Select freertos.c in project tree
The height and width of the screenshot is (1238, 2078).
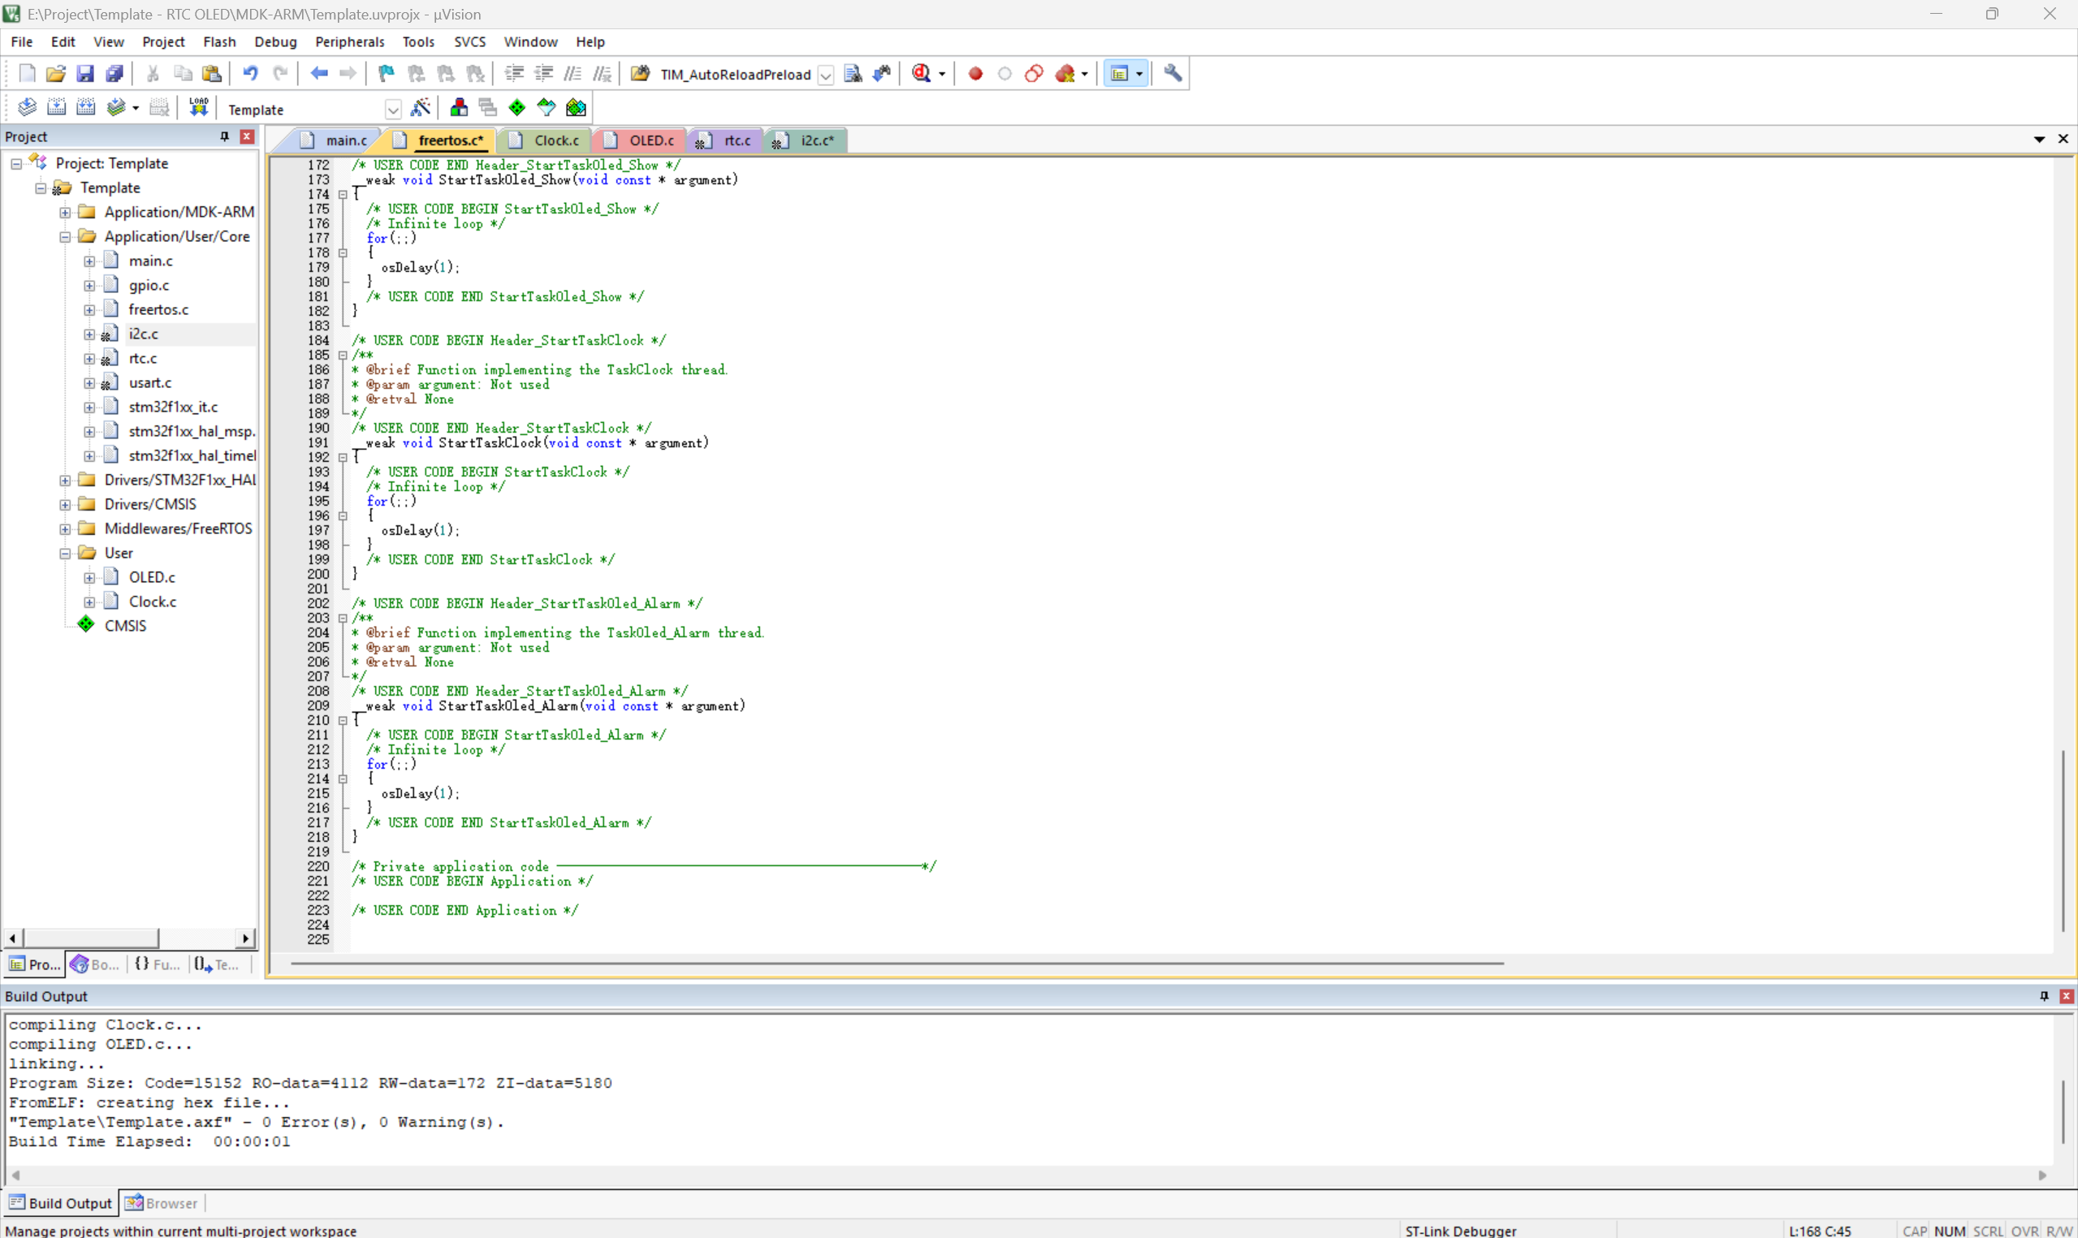click(158, 309)
